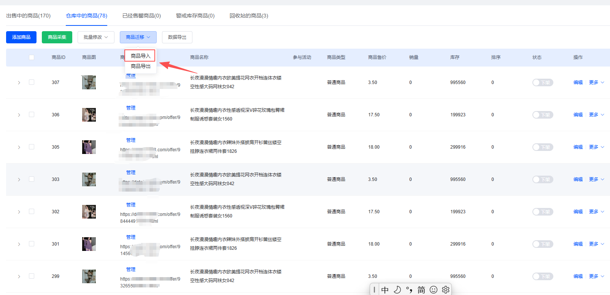Image resolution: width=610 pixels, height=295 pixels.
Task: Click the IME punctuation mode icon
Action: pyautogui.click(x=409, y=290)
